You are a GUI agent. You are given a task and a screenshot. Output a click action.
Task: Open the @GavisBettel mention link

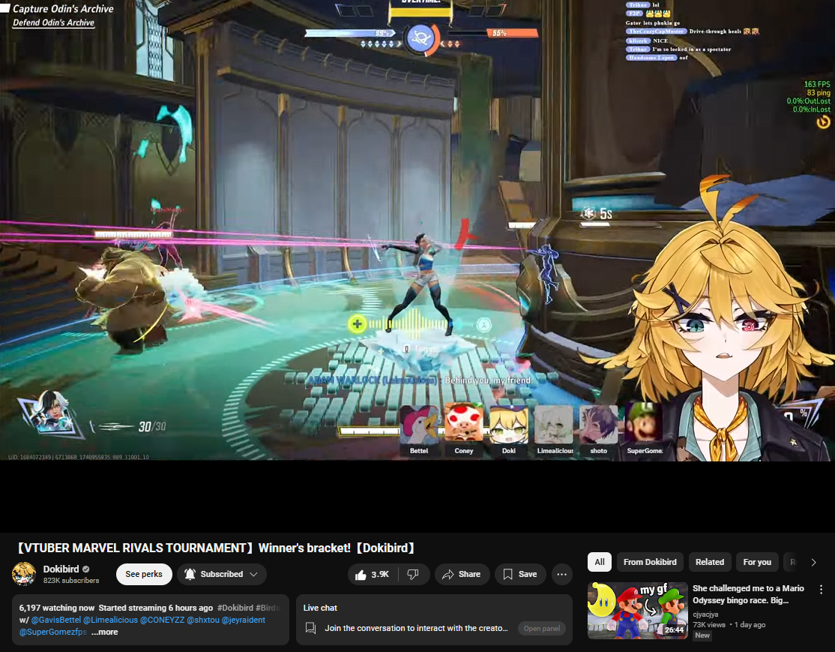pos(56,620)
